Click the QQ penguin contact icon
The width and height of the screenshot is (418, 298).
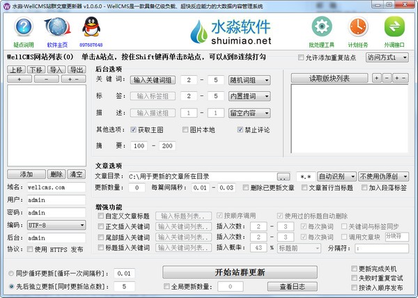[90, 27]
